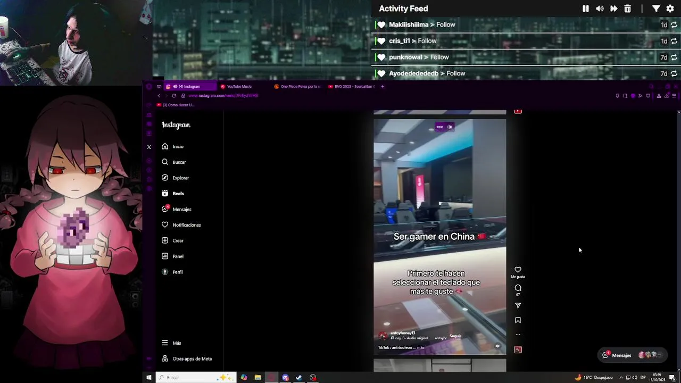
Task: Pause the Activity Feed
Action: pyautogui.click(x=586, y=9)
